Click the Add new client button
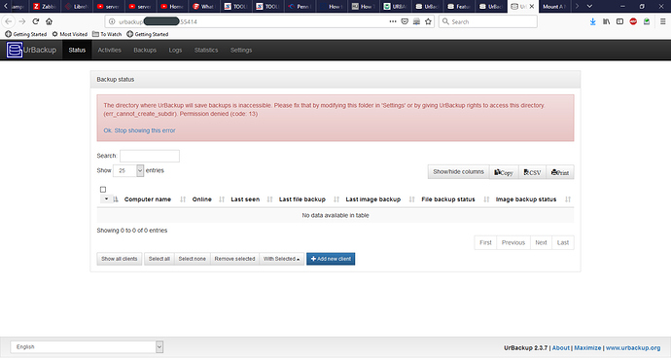Viewport: 671px width, 360px height. tap(331, 259)
